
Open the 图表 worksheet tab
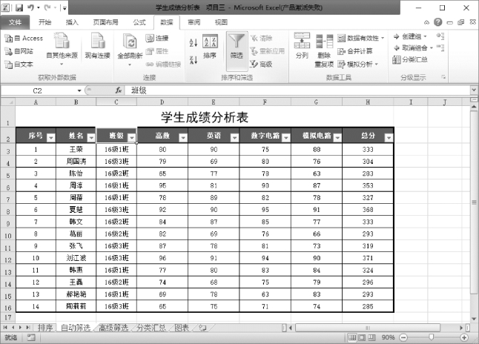[x=182, y=328]
